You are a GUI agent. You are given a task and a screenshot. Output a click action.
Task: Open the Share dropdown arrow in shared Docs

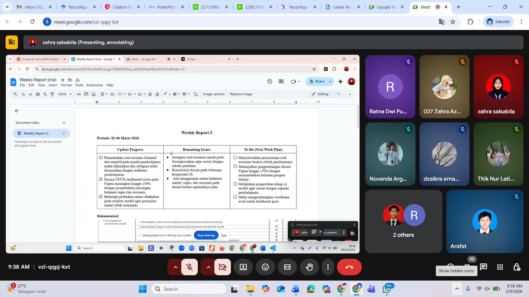point(330,82)
